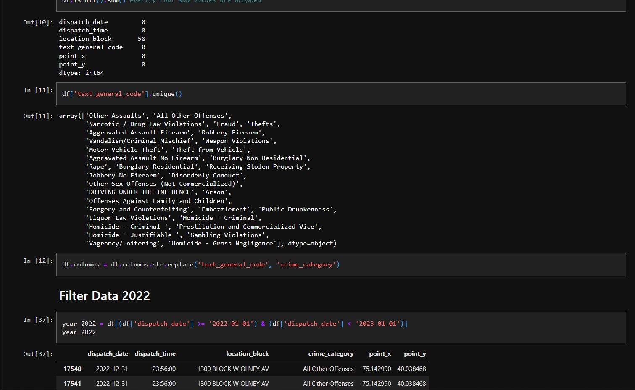Click the crime_category column header in table
635x390 pixels.
pos(331,354)
